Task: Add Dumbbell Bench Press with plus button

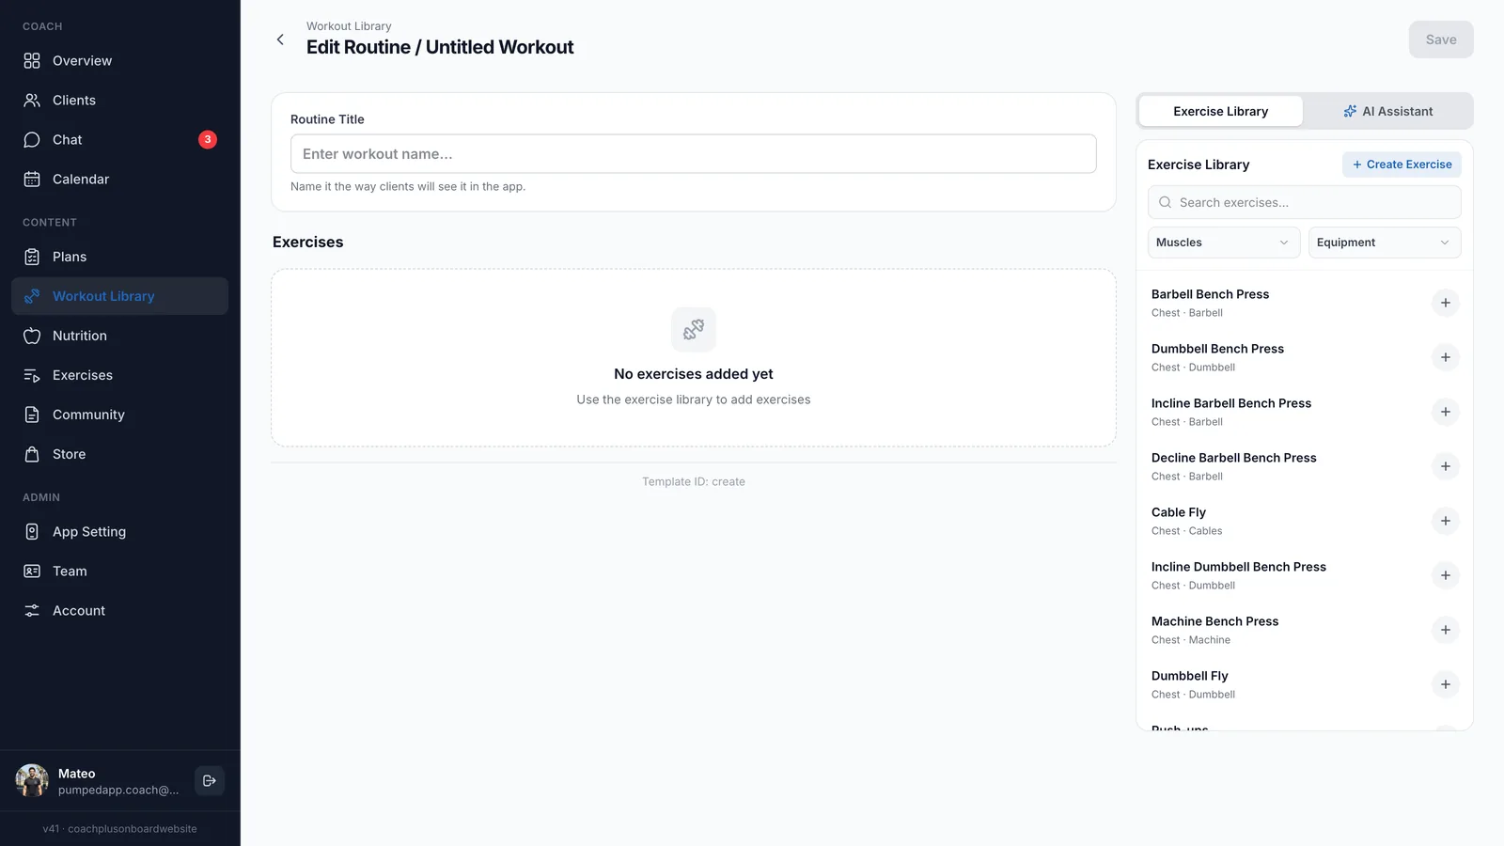Action: coord(1446,357)
